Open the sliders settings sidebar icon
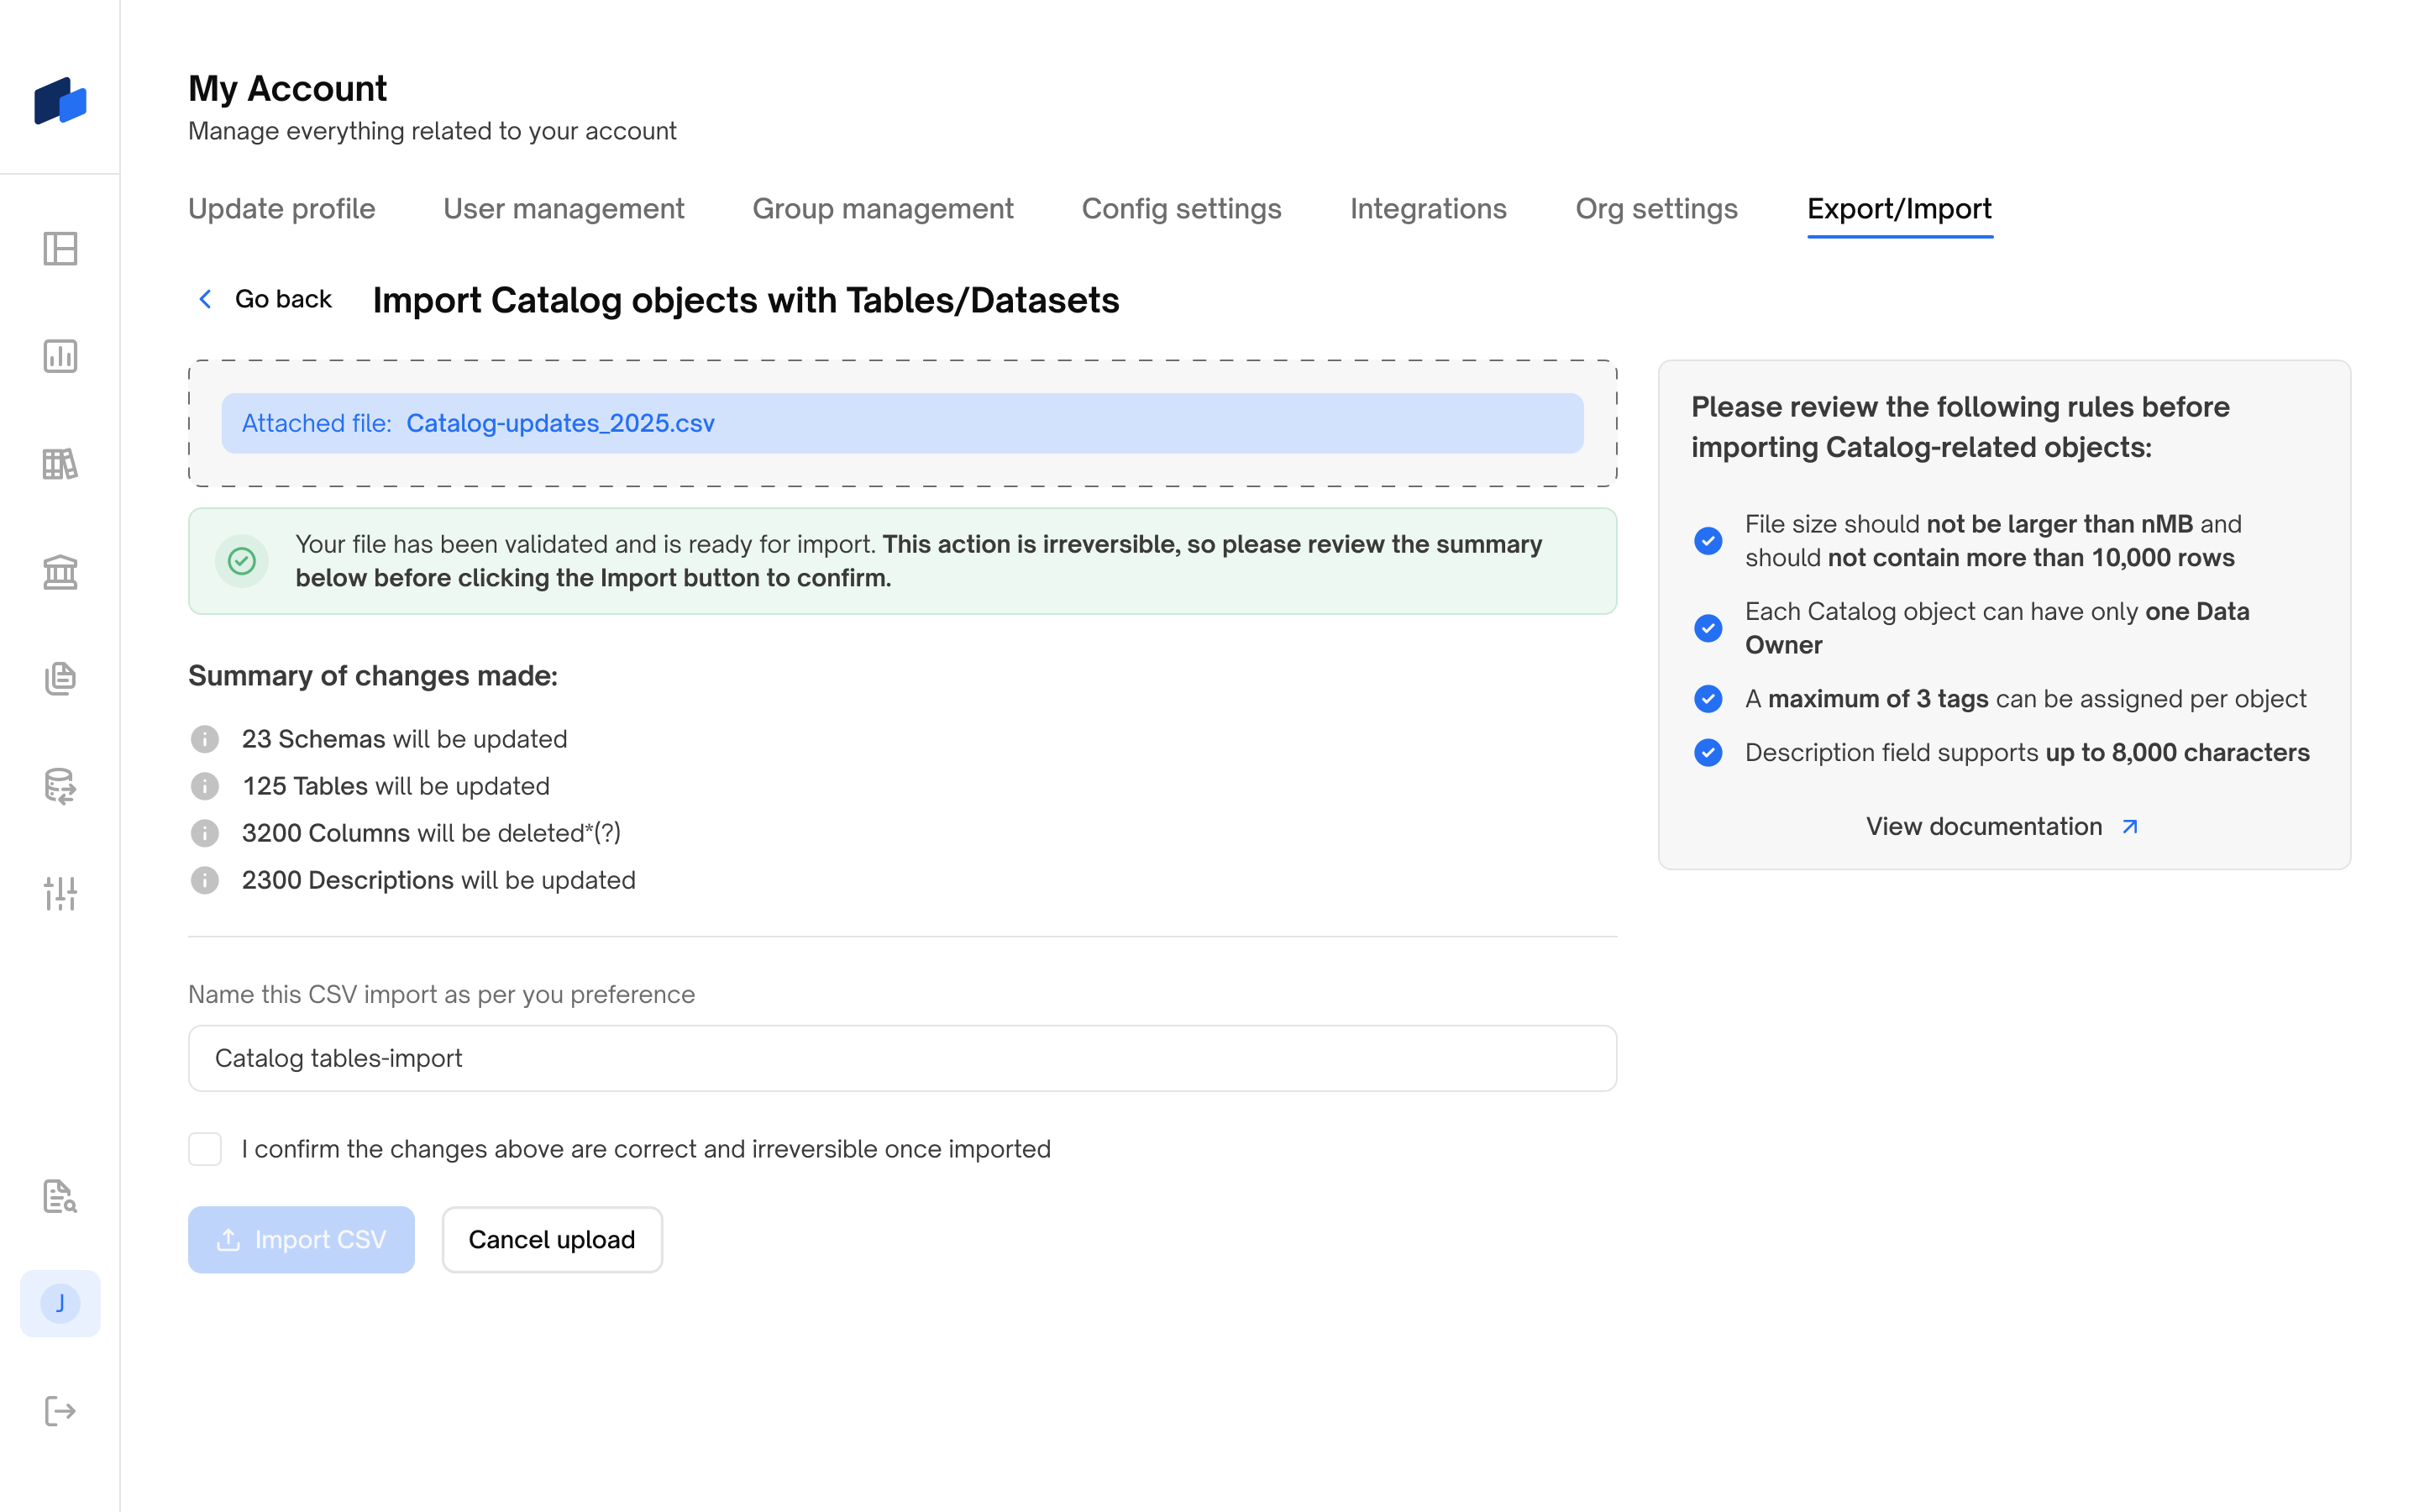This screenshot has height=1512, width=2419. click(60, 893)
